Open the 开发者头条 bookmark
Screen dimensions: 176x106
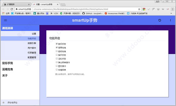tap(21, 13)
